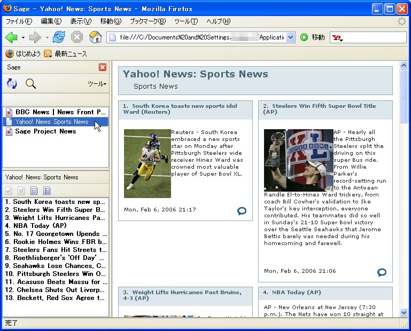Click the mark-as-read checkmark icon
This screenshot has width=411, height=331.
9,191
